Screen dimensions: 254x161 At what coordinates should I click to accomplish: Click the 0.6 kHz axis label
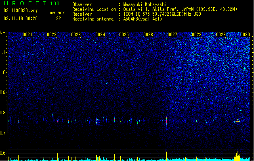click(4, 153)
